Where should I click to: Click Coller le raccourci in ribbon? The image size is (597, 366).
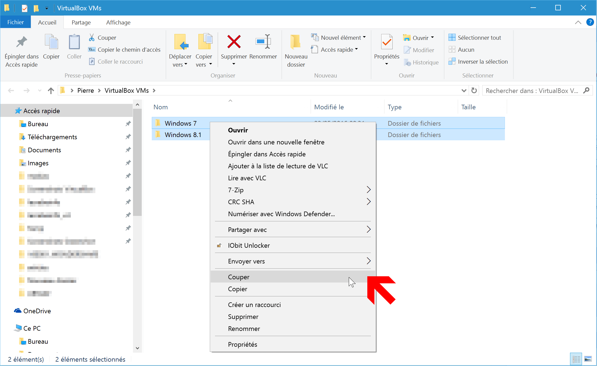(x=116, y=61)
